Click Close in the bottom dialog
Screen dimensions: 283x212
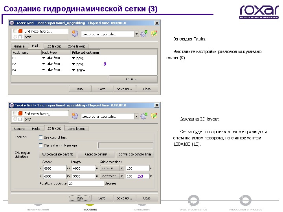tap(147, 198)
